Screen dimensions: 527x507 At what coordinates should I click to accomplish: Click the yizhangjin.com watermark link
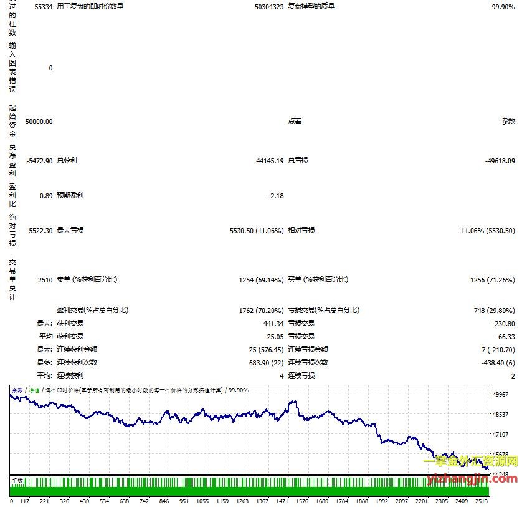coord(473,478)
